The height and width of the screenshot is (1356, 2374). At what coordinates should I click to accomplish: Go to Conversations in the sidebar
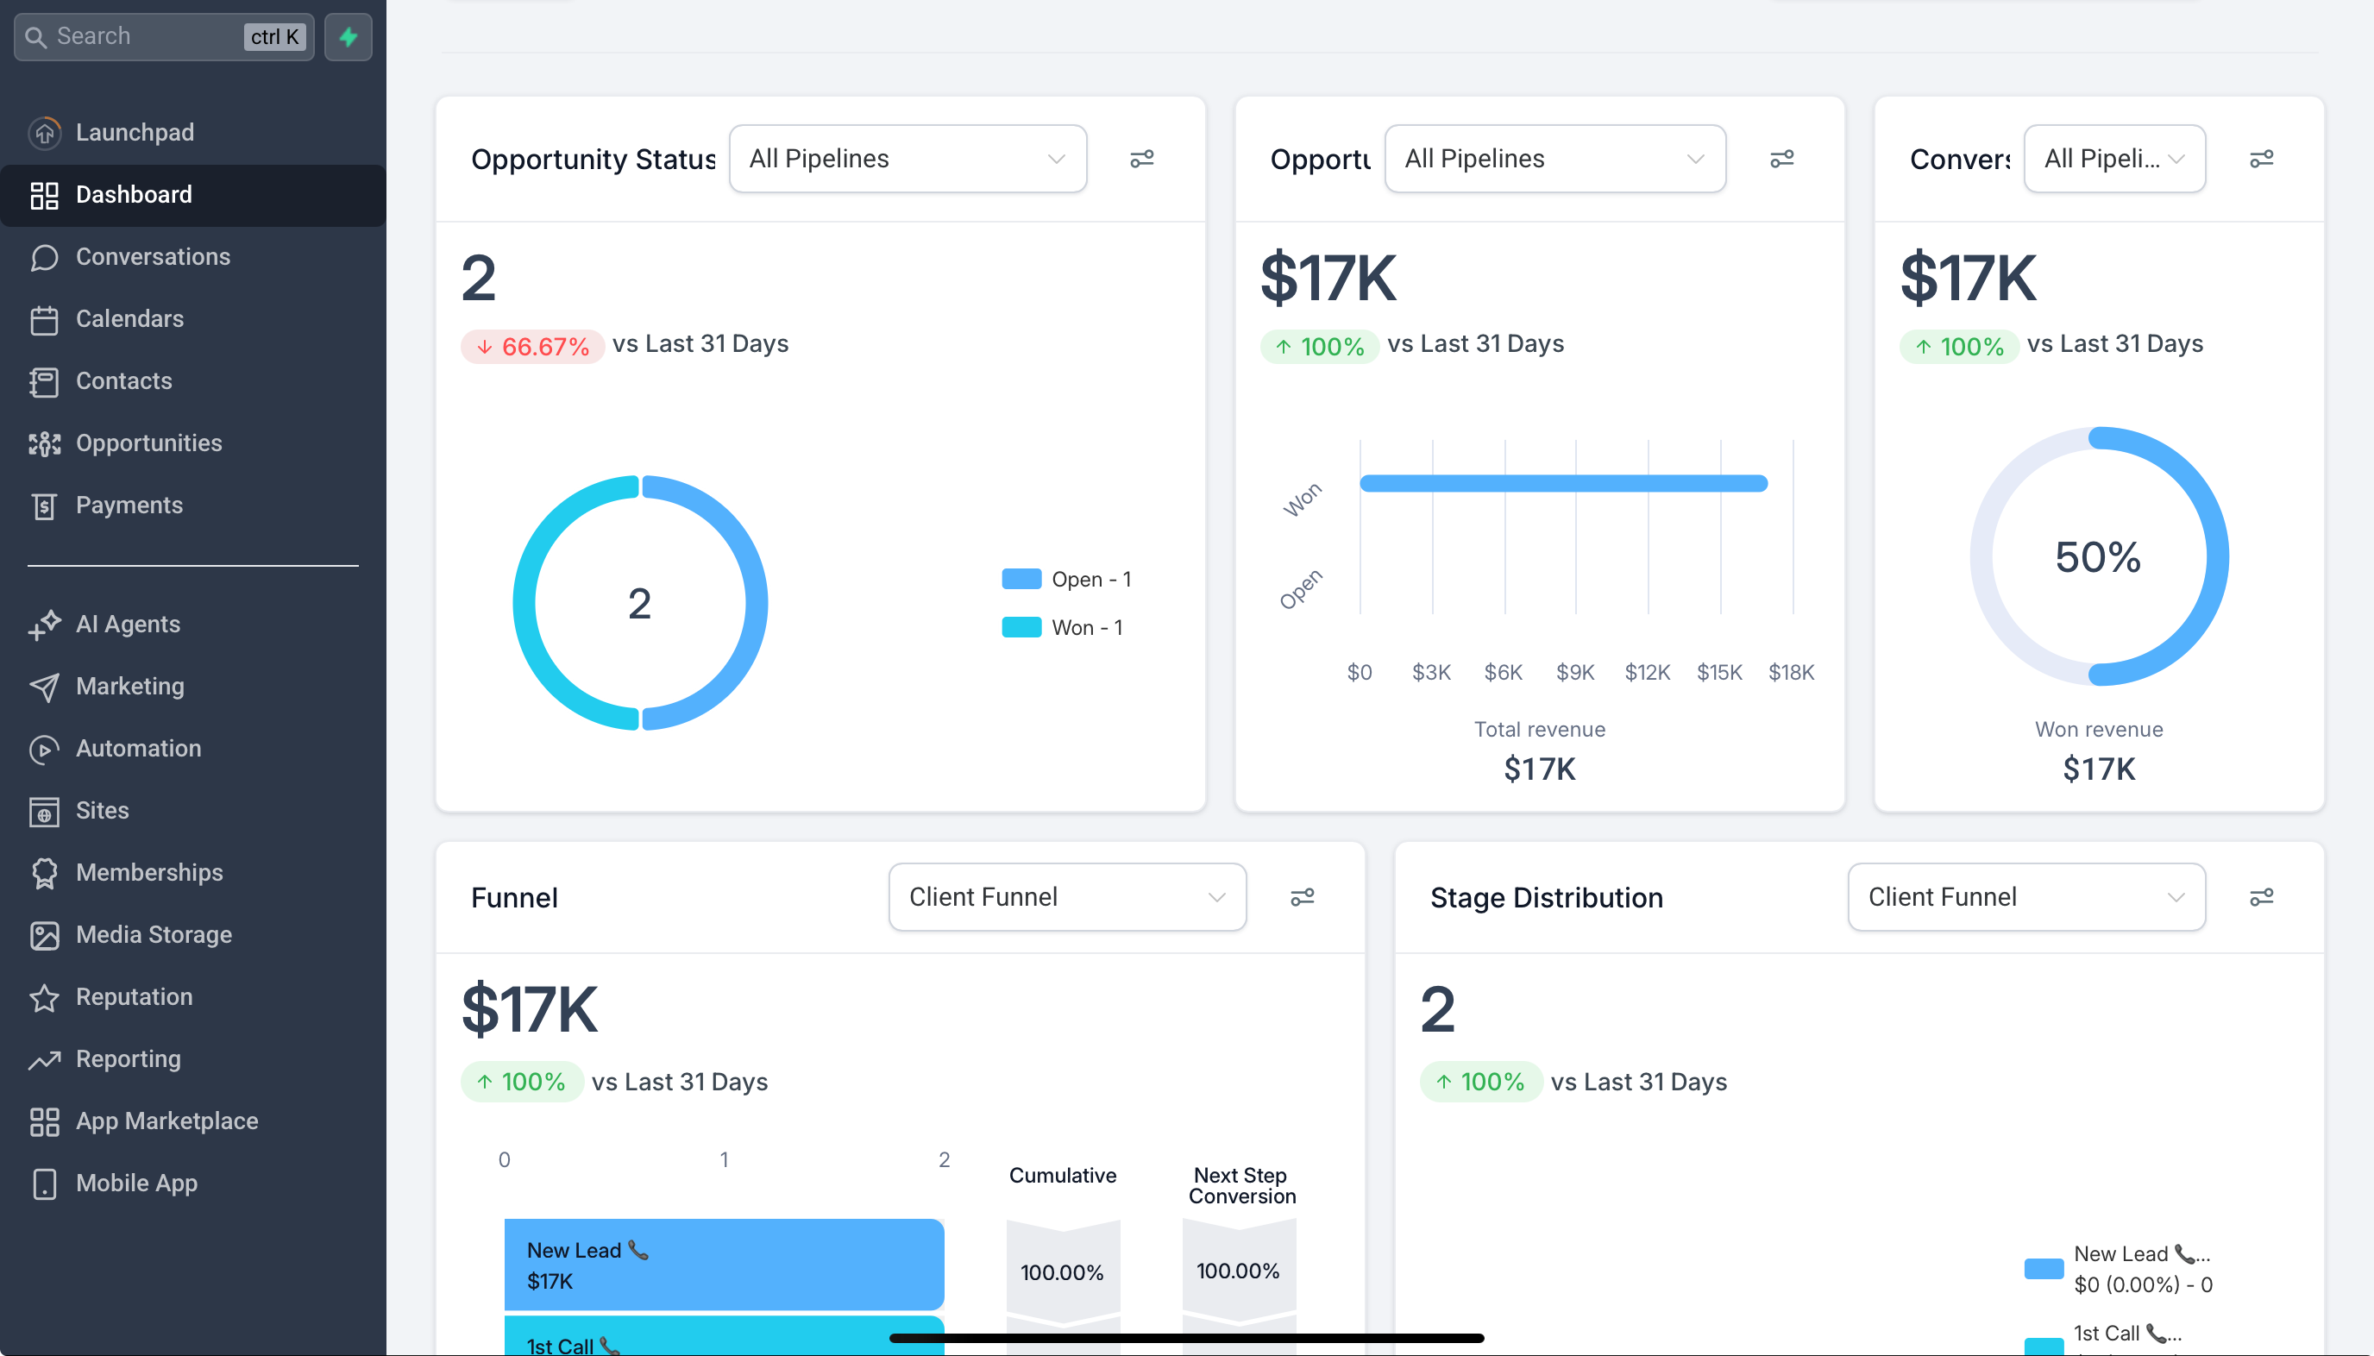tap(153, 257)
